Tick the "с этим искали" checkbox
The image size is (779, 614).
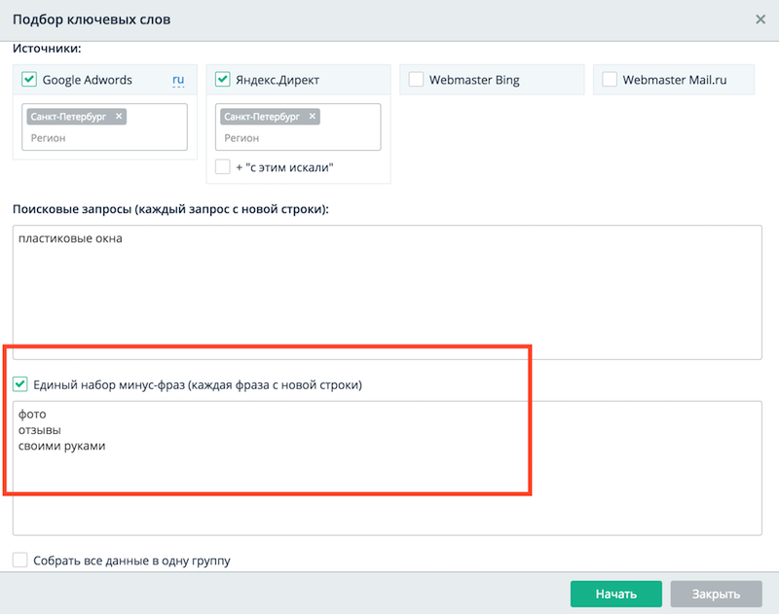click(223, 167)
